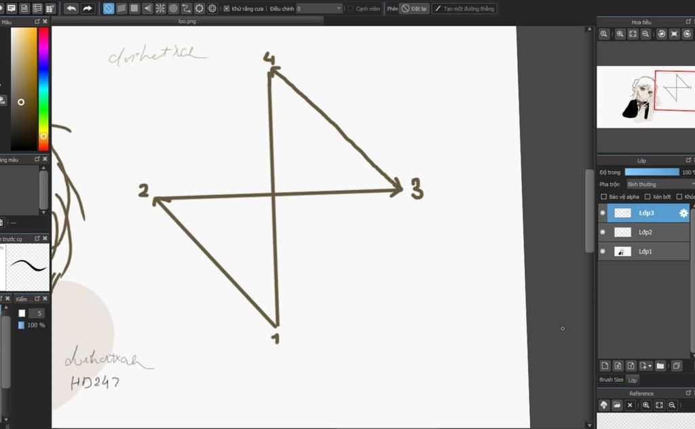Pick a shade in color square
695x429 pixels.
point(24,89)
